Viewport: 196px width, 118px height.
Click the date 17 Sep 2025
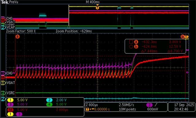tap(184, 105)
